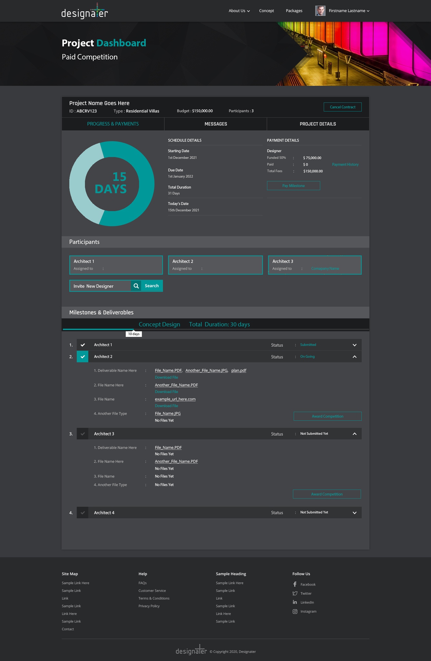Click Download File under Another_File_Name.PDF
This screenshot has width=431, height=661.
coord(166,392)
